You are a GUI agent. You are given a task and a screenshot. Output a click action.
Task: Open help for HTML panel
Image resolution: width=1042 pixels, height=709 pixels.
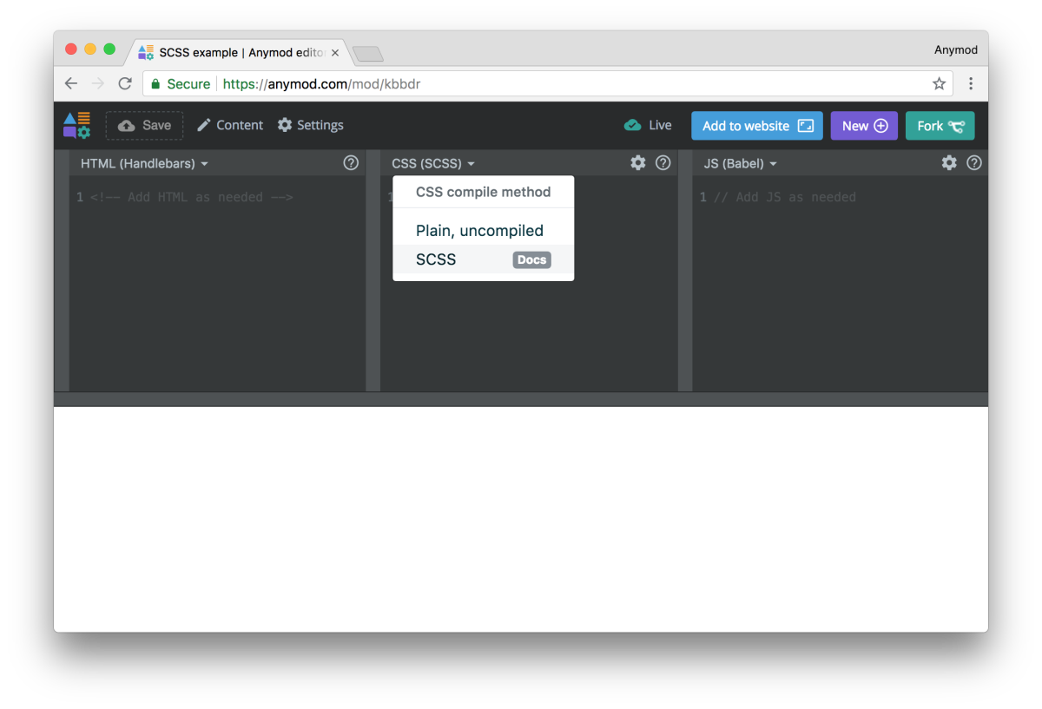click(x=351, y=162)
